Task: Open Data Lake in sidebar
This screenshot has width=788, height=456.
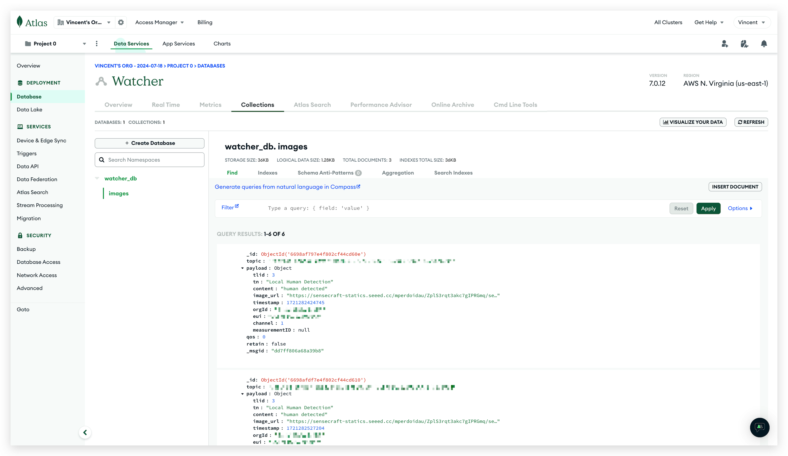Action: point(29,109)
